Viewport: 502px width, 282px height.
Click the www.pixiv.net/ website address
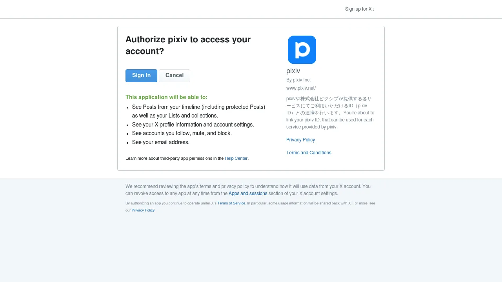point(301,88)
